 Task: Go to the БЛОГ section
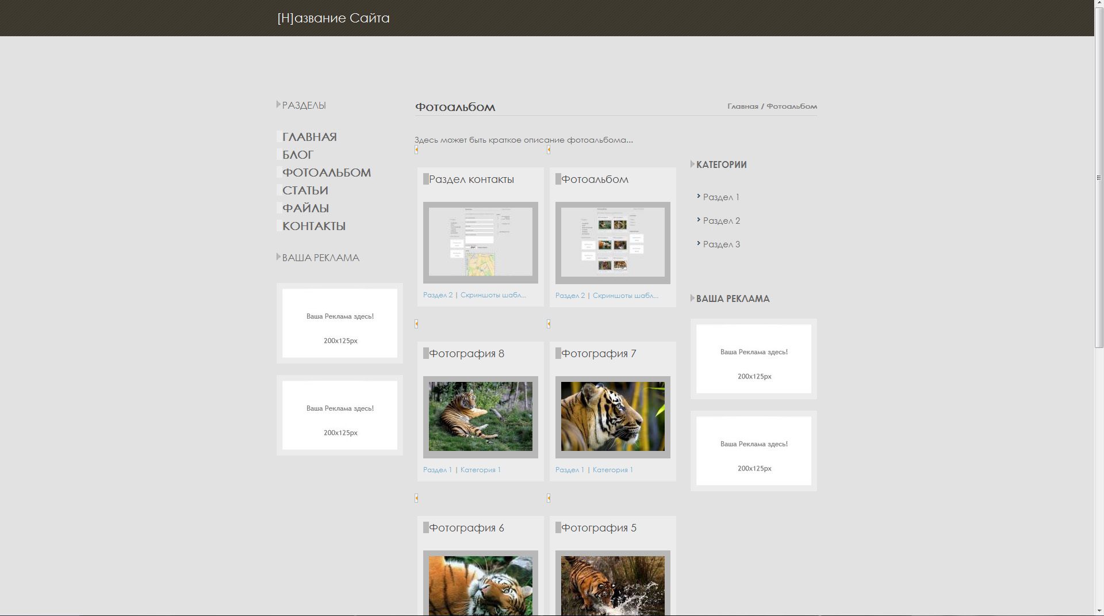pyautogui.click(x=297, y=155)
